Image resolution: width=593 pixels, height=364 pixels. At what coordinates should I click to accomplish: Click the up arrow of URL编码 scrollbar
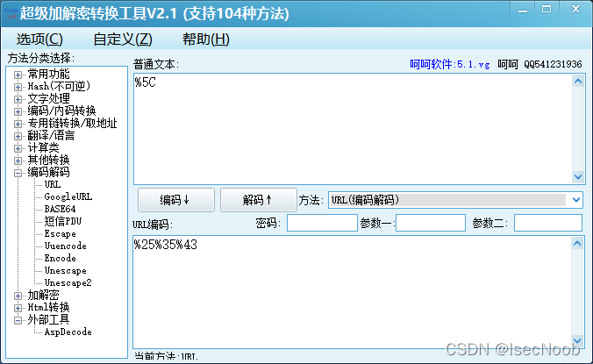click(577, 244)
